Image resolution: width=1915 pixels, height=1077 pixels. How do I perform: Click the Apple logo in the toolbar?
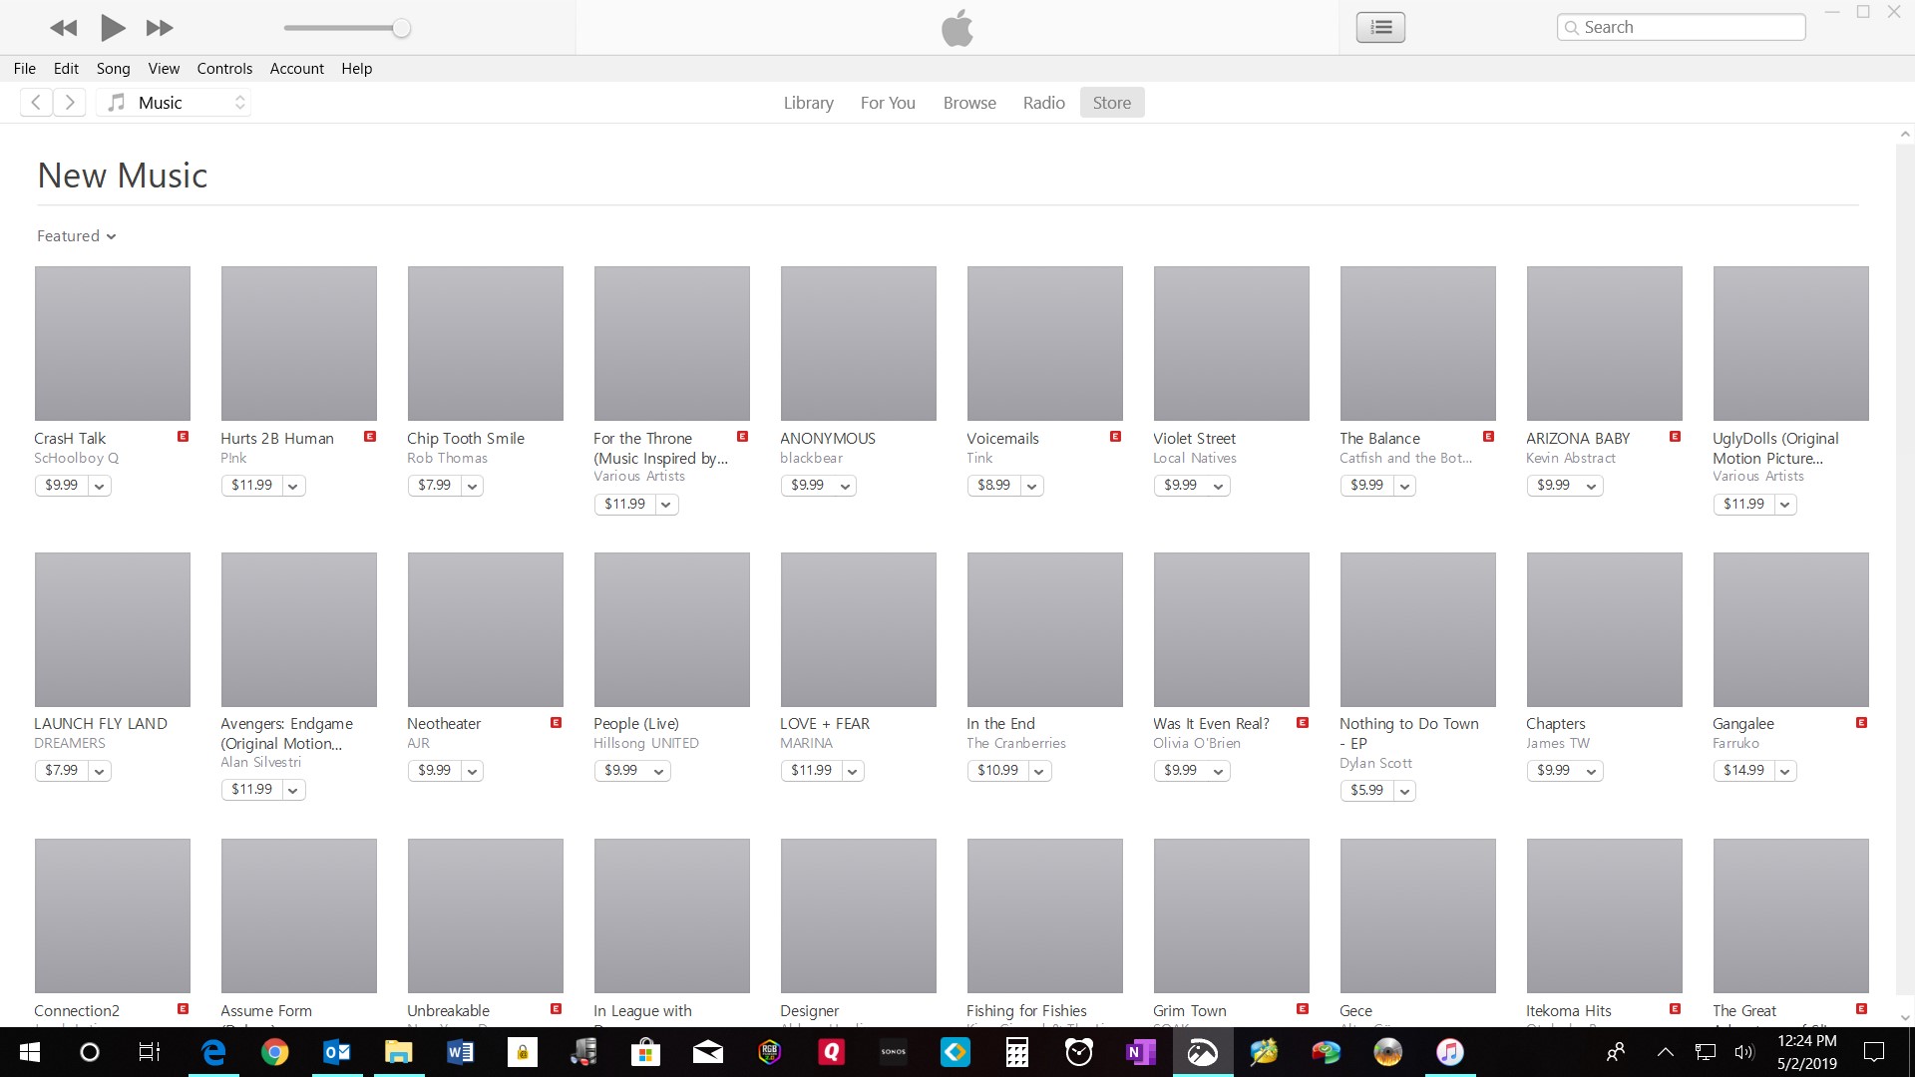pyautogui.click(x=957, y=27)
